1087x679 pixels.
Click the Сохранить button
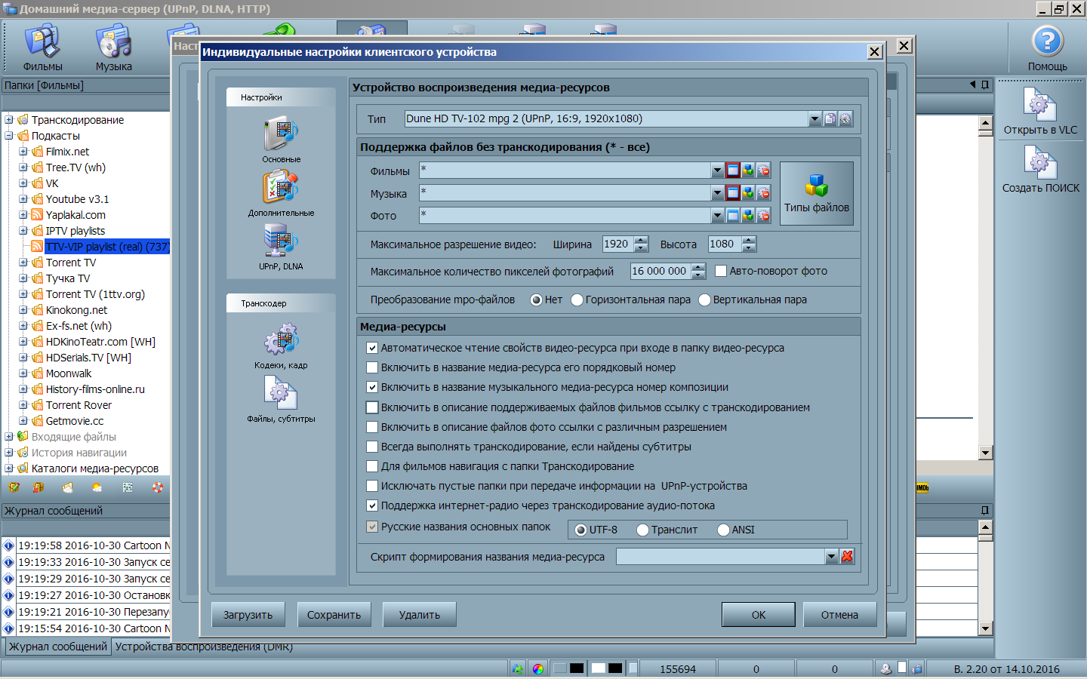[334, 615]
